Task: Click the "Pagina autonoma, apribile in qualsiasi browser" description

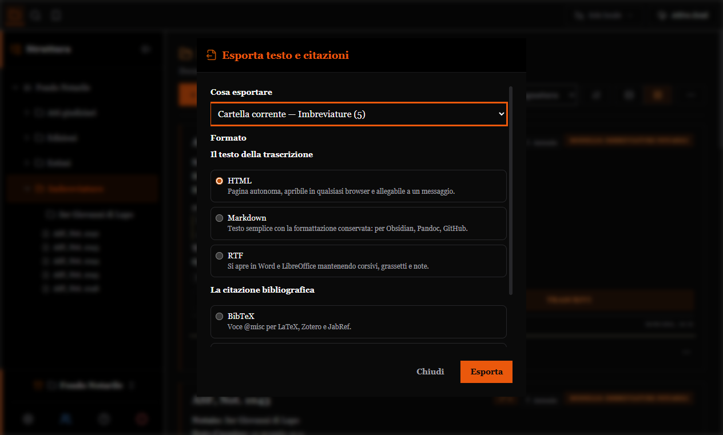Action: pos(341,191)
